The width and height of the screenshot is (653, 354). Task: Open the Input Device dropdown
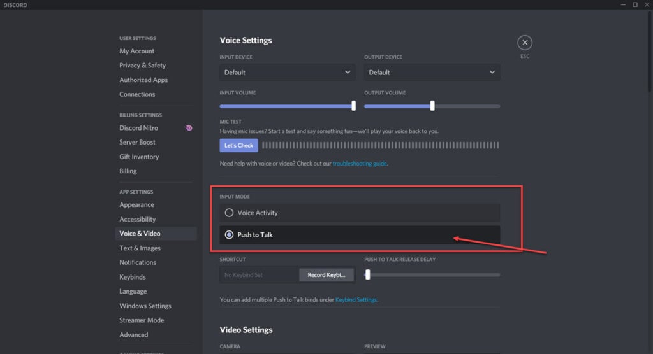(x=288, y=73)
